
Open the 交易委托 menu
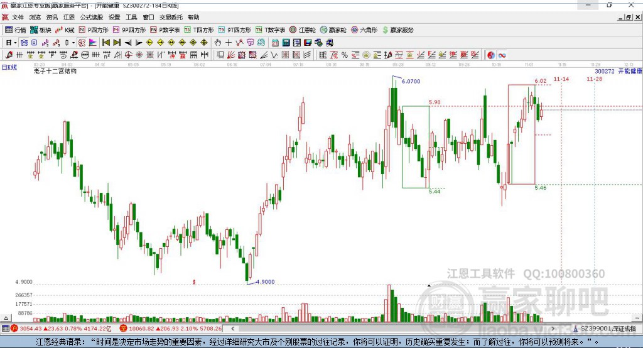(170, 18)
